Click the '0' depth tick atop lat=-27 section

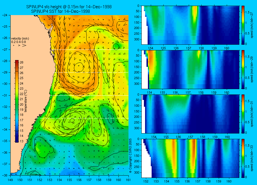pos(138,6)
